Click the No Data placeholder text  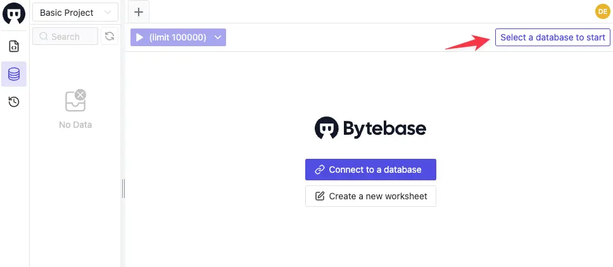(75, 125)
